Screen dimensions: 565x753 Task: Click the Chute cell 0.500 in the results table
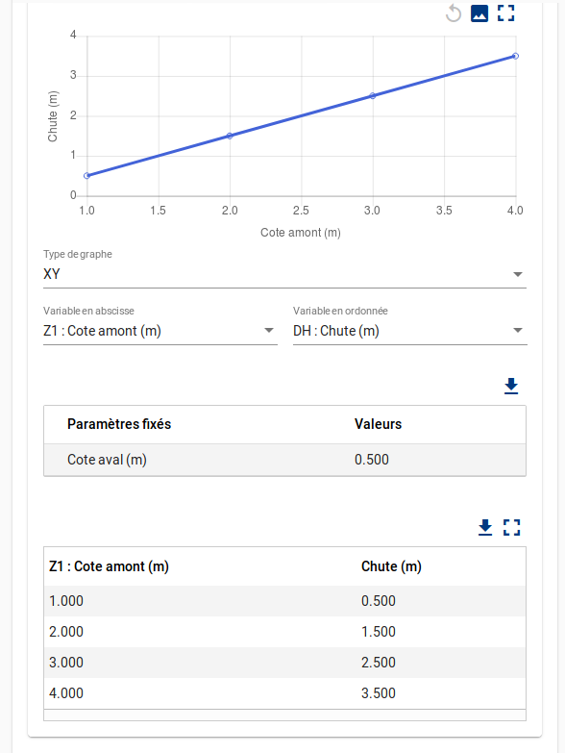pyautogui.click(x=379, y=601)
